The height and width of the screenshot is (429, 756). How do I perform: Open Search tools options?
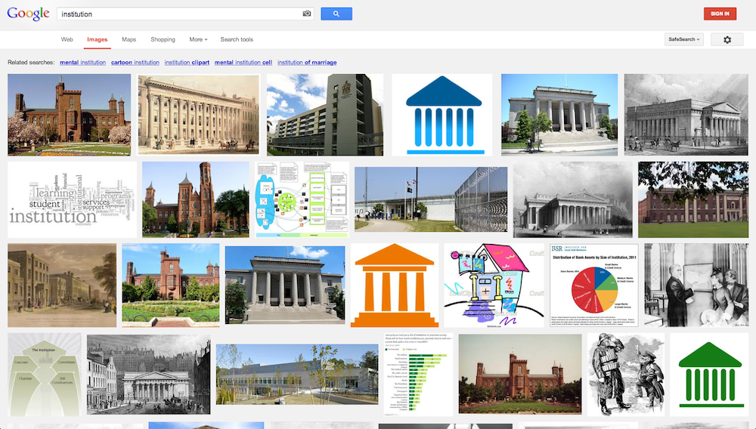237,39
